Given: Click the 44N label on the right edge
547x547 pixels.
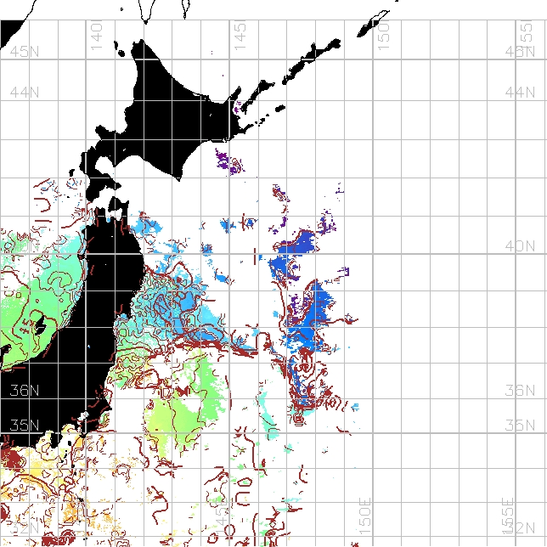Looking at the screenshot, I should [520, 92].
